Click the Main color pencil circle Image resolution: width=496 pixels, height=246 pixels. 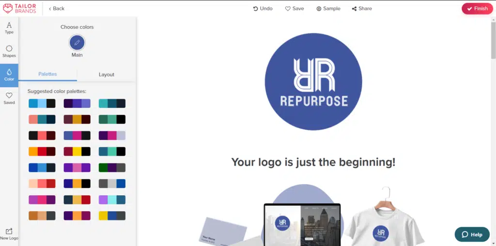pos(77,43)
